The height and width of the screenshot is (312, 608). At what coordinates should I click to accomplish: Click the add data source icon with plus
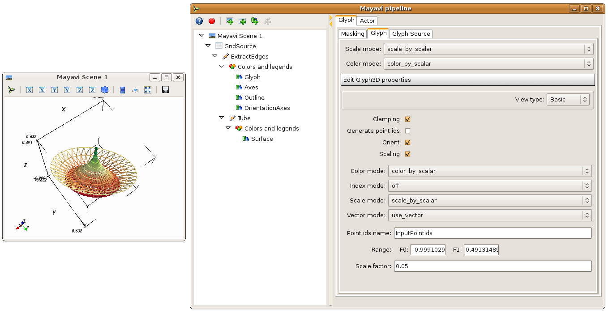(x=242, y=21)
